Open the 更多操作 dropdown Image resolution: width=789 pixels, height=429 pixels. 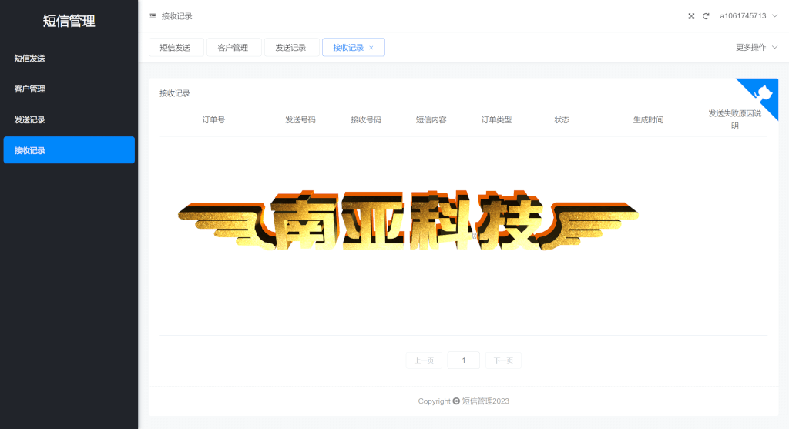757,47
